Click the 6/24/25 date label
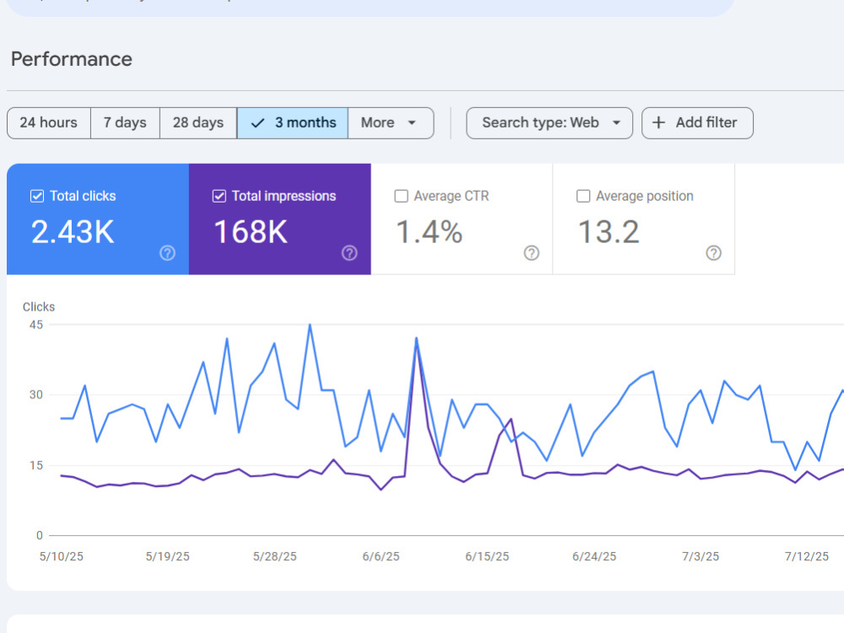844x633 pixels. [x=594, y=556]
